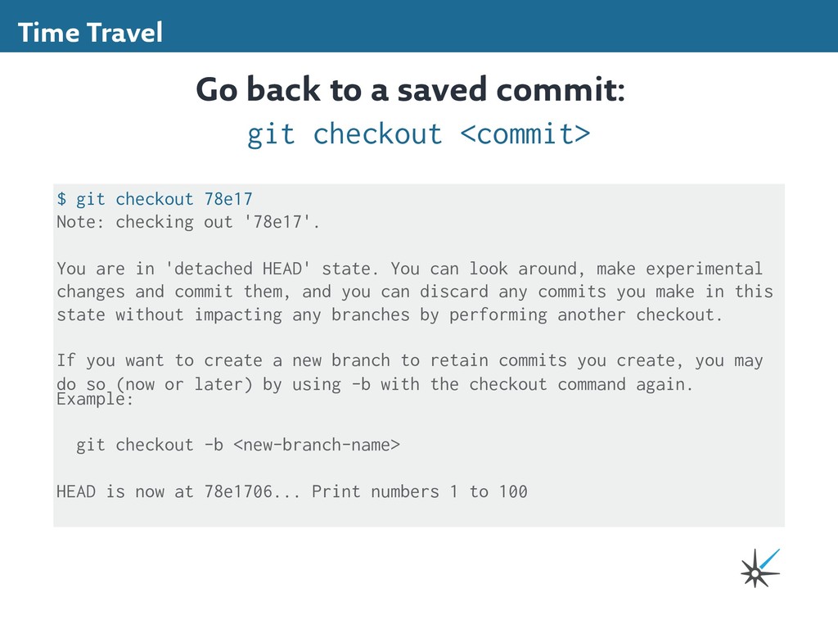This screenshot has height=629, width=838.
Task: Click the commit hash '78e17' in the prompt line
Action: 228,199
